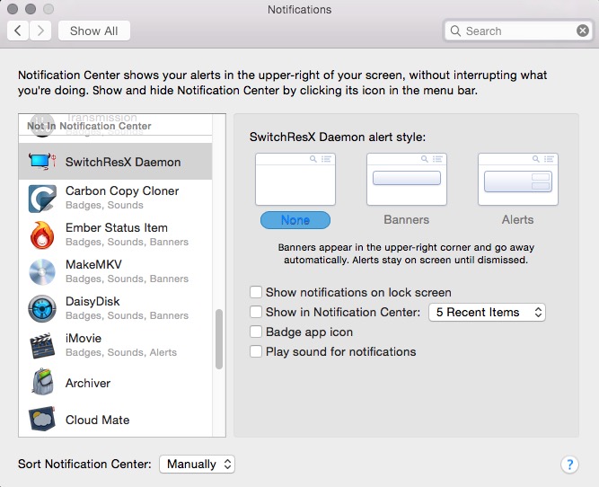
Task: Select SwitchResX Daemon in the app list
Action: 115,162
